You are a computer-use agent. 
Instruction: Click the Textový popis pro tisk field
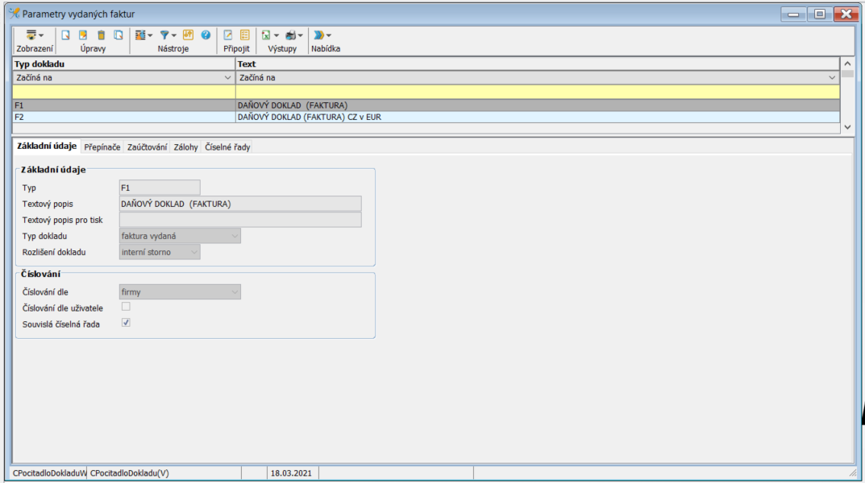pos(240,220)
